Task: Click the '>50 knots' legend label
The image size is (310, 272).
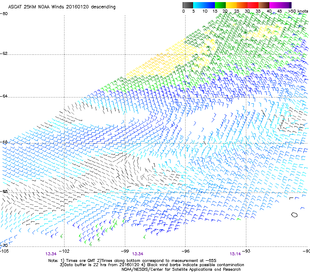Action: pos(298,11)
